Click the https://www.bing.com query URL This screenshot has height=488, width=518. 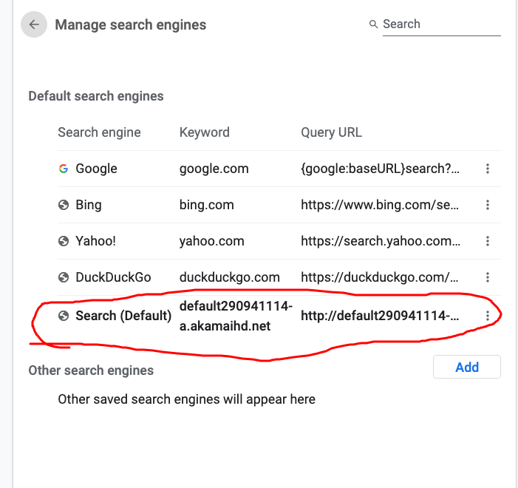coord(380,205)
